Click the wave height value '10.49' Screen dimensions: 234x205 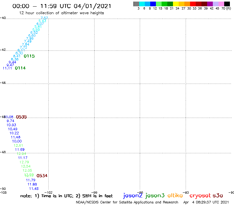pyautogui.click(x=13, y=129)
